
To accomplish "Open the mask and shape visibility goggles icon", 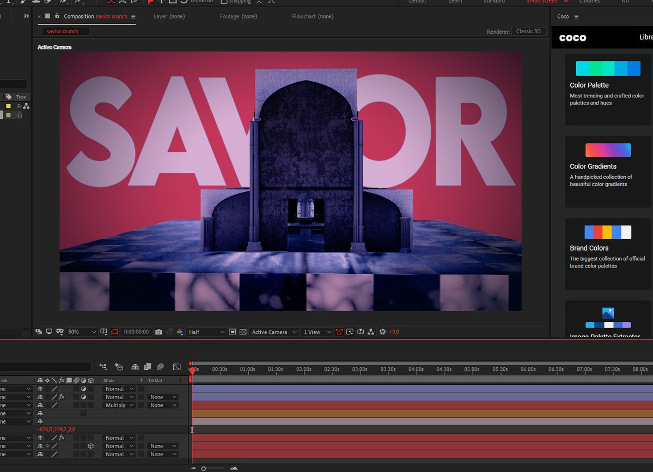I will [59, 332].
